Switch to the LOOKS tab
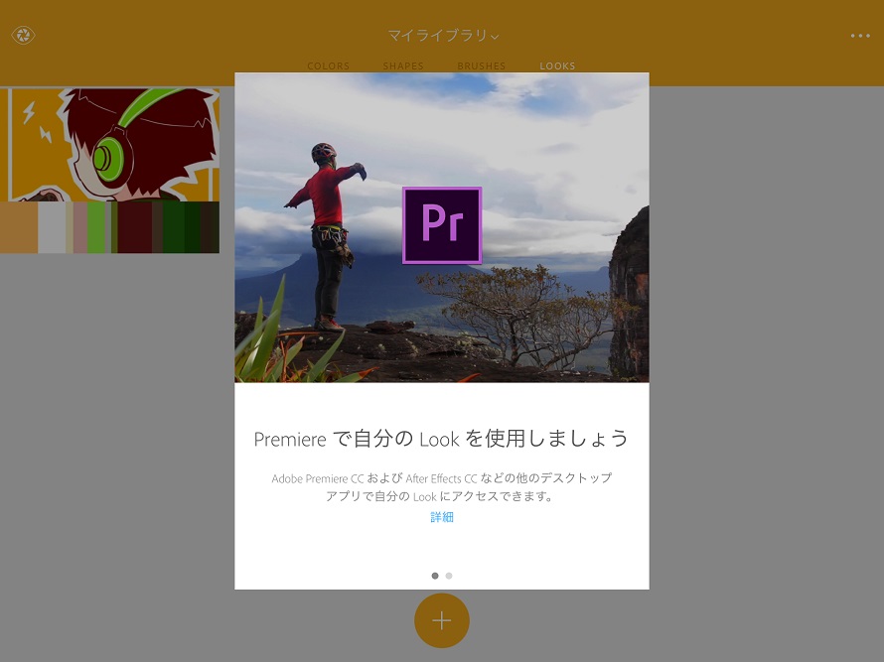The image size is (884, 662). [557, 66]
